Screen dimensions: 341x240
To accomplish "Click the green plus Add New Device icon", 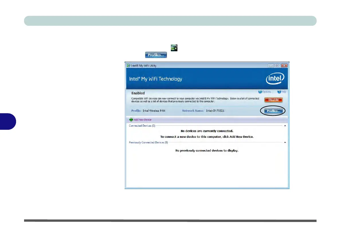I will pyautogui.click(x=131, y=119).
